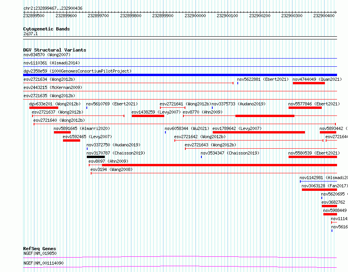Open the nsv4744049 (Quan2021) label
This screenshot has height=272, width=348.
[317, 79]
